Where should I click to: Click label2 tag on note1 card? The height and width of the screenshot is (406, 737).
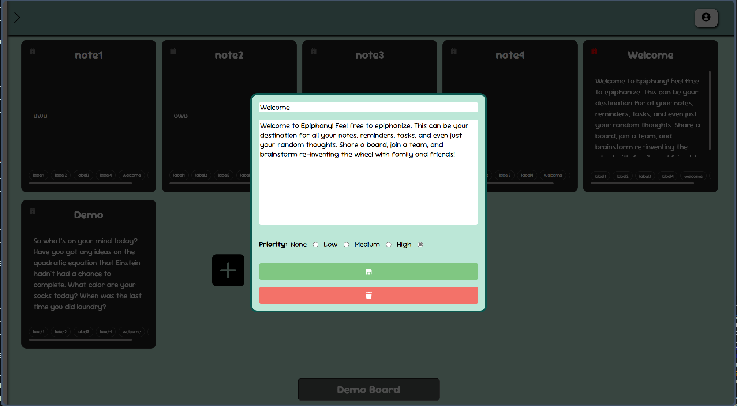[61, 175]
